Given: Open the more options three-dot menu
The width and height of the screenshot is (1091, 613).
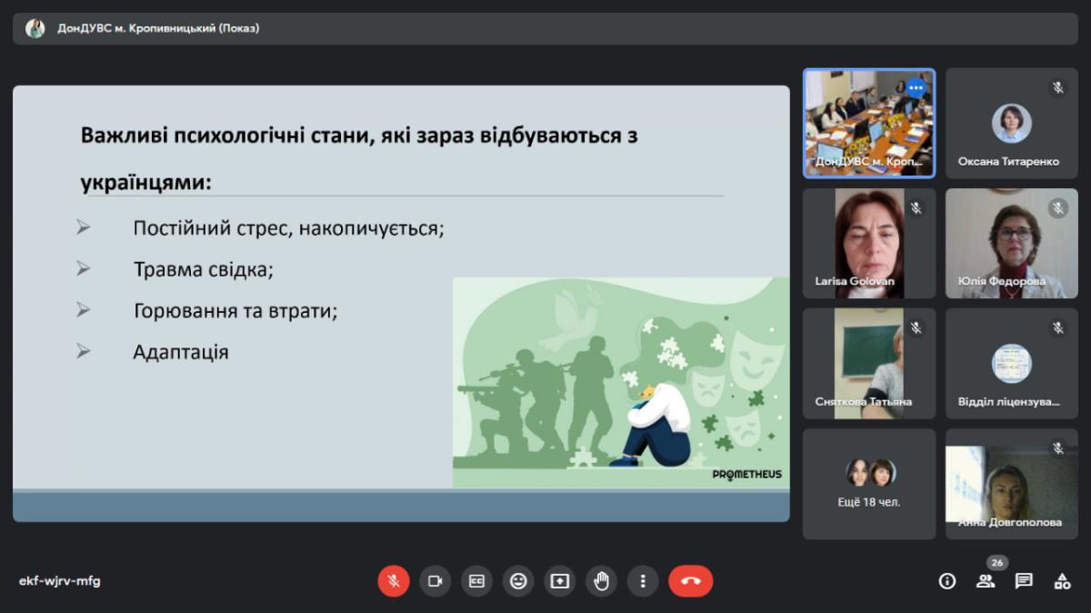Looking at the screenshot, I should point(643,581).
